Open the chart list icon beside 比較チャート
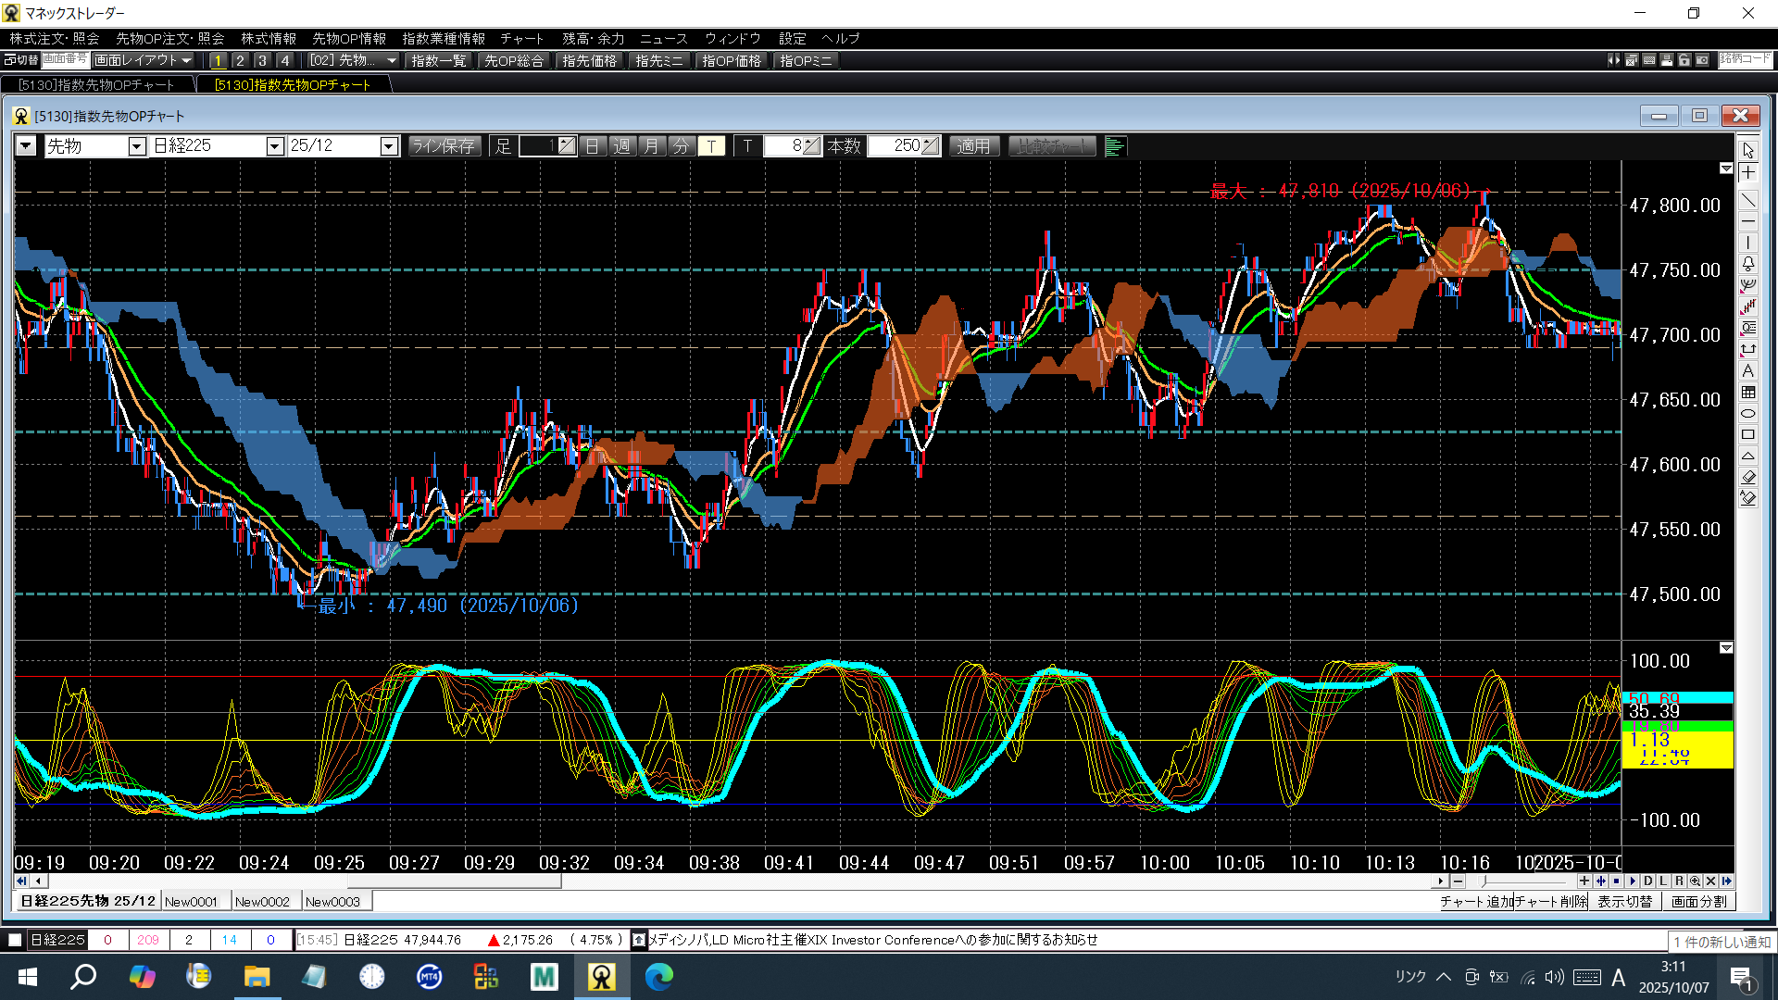The image size is (1778, 1000). pyautogui.click(x=1115, y=146)
